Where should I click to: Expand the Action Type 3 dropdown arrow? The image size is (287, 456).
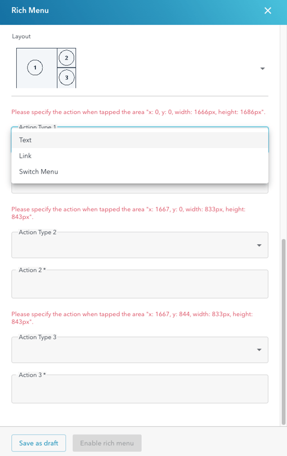259,350
